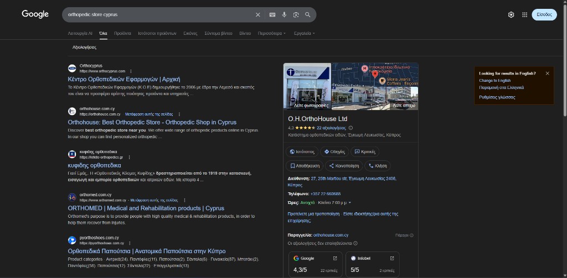Click the Αποθήκευση save button
This screenshot has height=278, width=567.
305,166
